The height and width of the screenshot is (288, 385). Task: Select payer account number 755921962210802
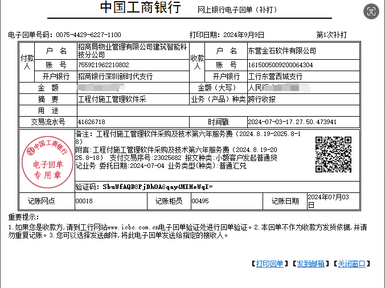(x=104, y=65)
